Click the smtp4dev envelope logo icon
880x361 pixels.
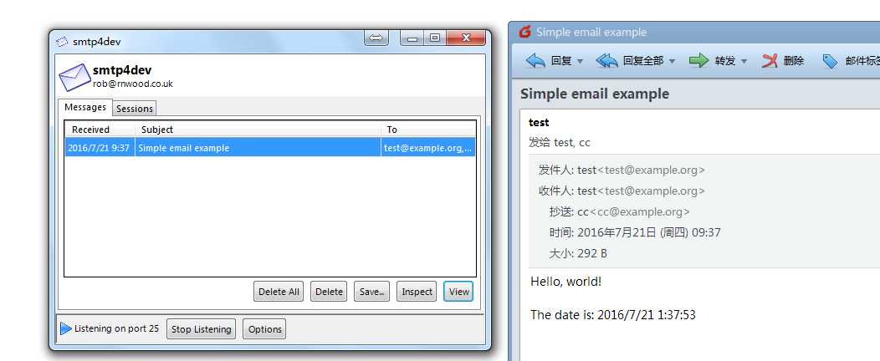74,78
